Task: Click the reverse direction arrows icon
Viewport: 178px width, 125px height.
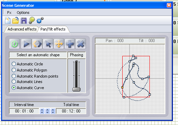Action: click(37, 44)
